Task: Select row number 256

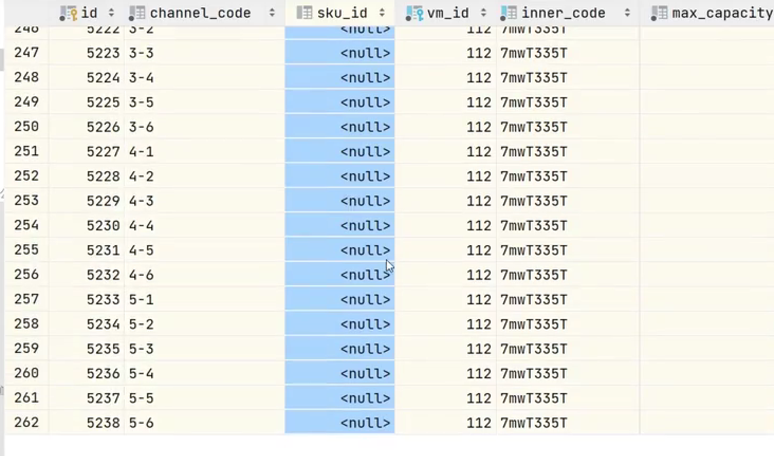Action: tap(26, 275)
